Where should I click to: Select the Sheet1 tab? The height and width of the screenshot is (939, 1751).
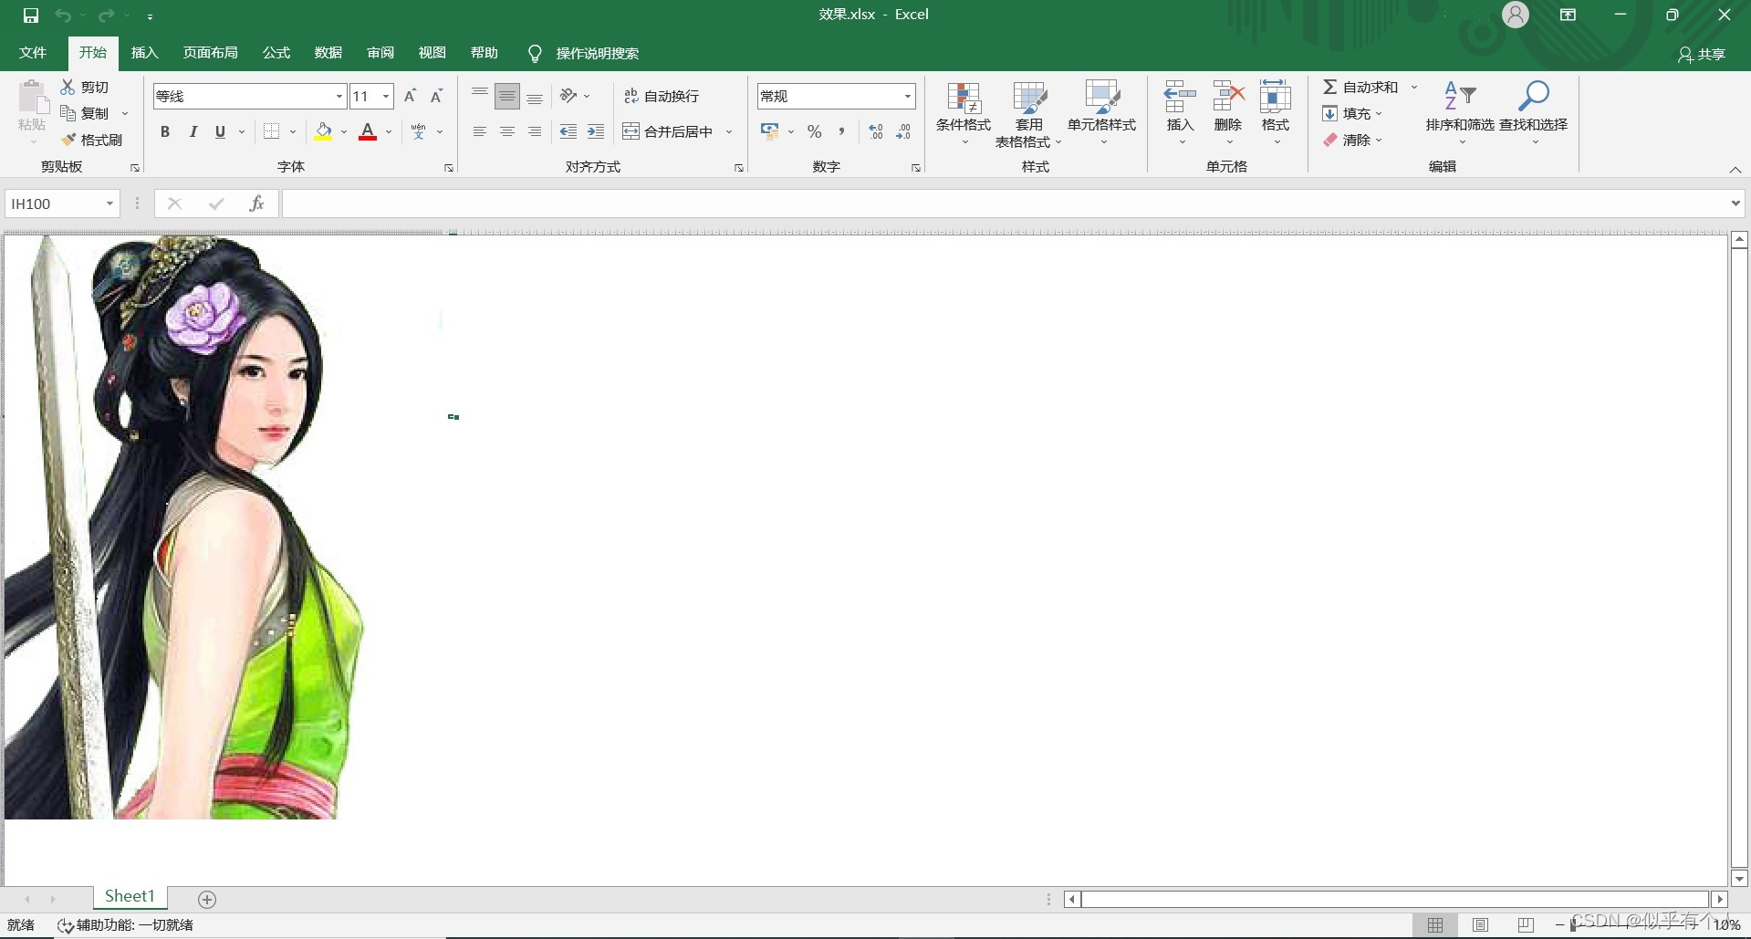pos(130,897)
